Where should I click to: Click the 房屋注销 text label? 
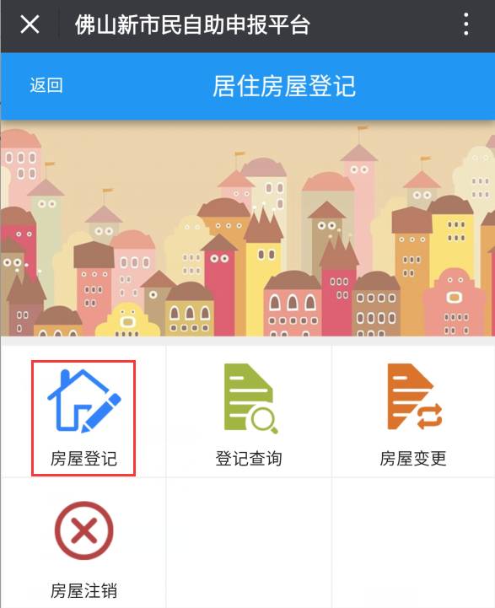(83, 590)
